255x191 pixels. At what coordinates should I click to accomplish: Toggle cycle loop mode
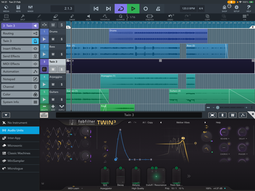[x=121, y=9]
